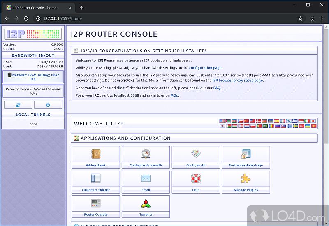
Task: Bookmark this page with the star
Action: [301, 18]
